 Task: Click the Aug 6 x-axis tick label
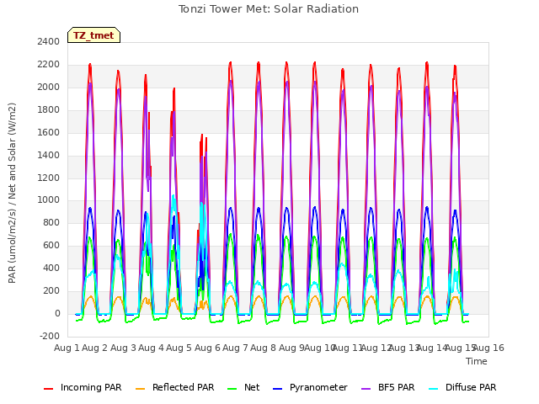click(207, 348)
